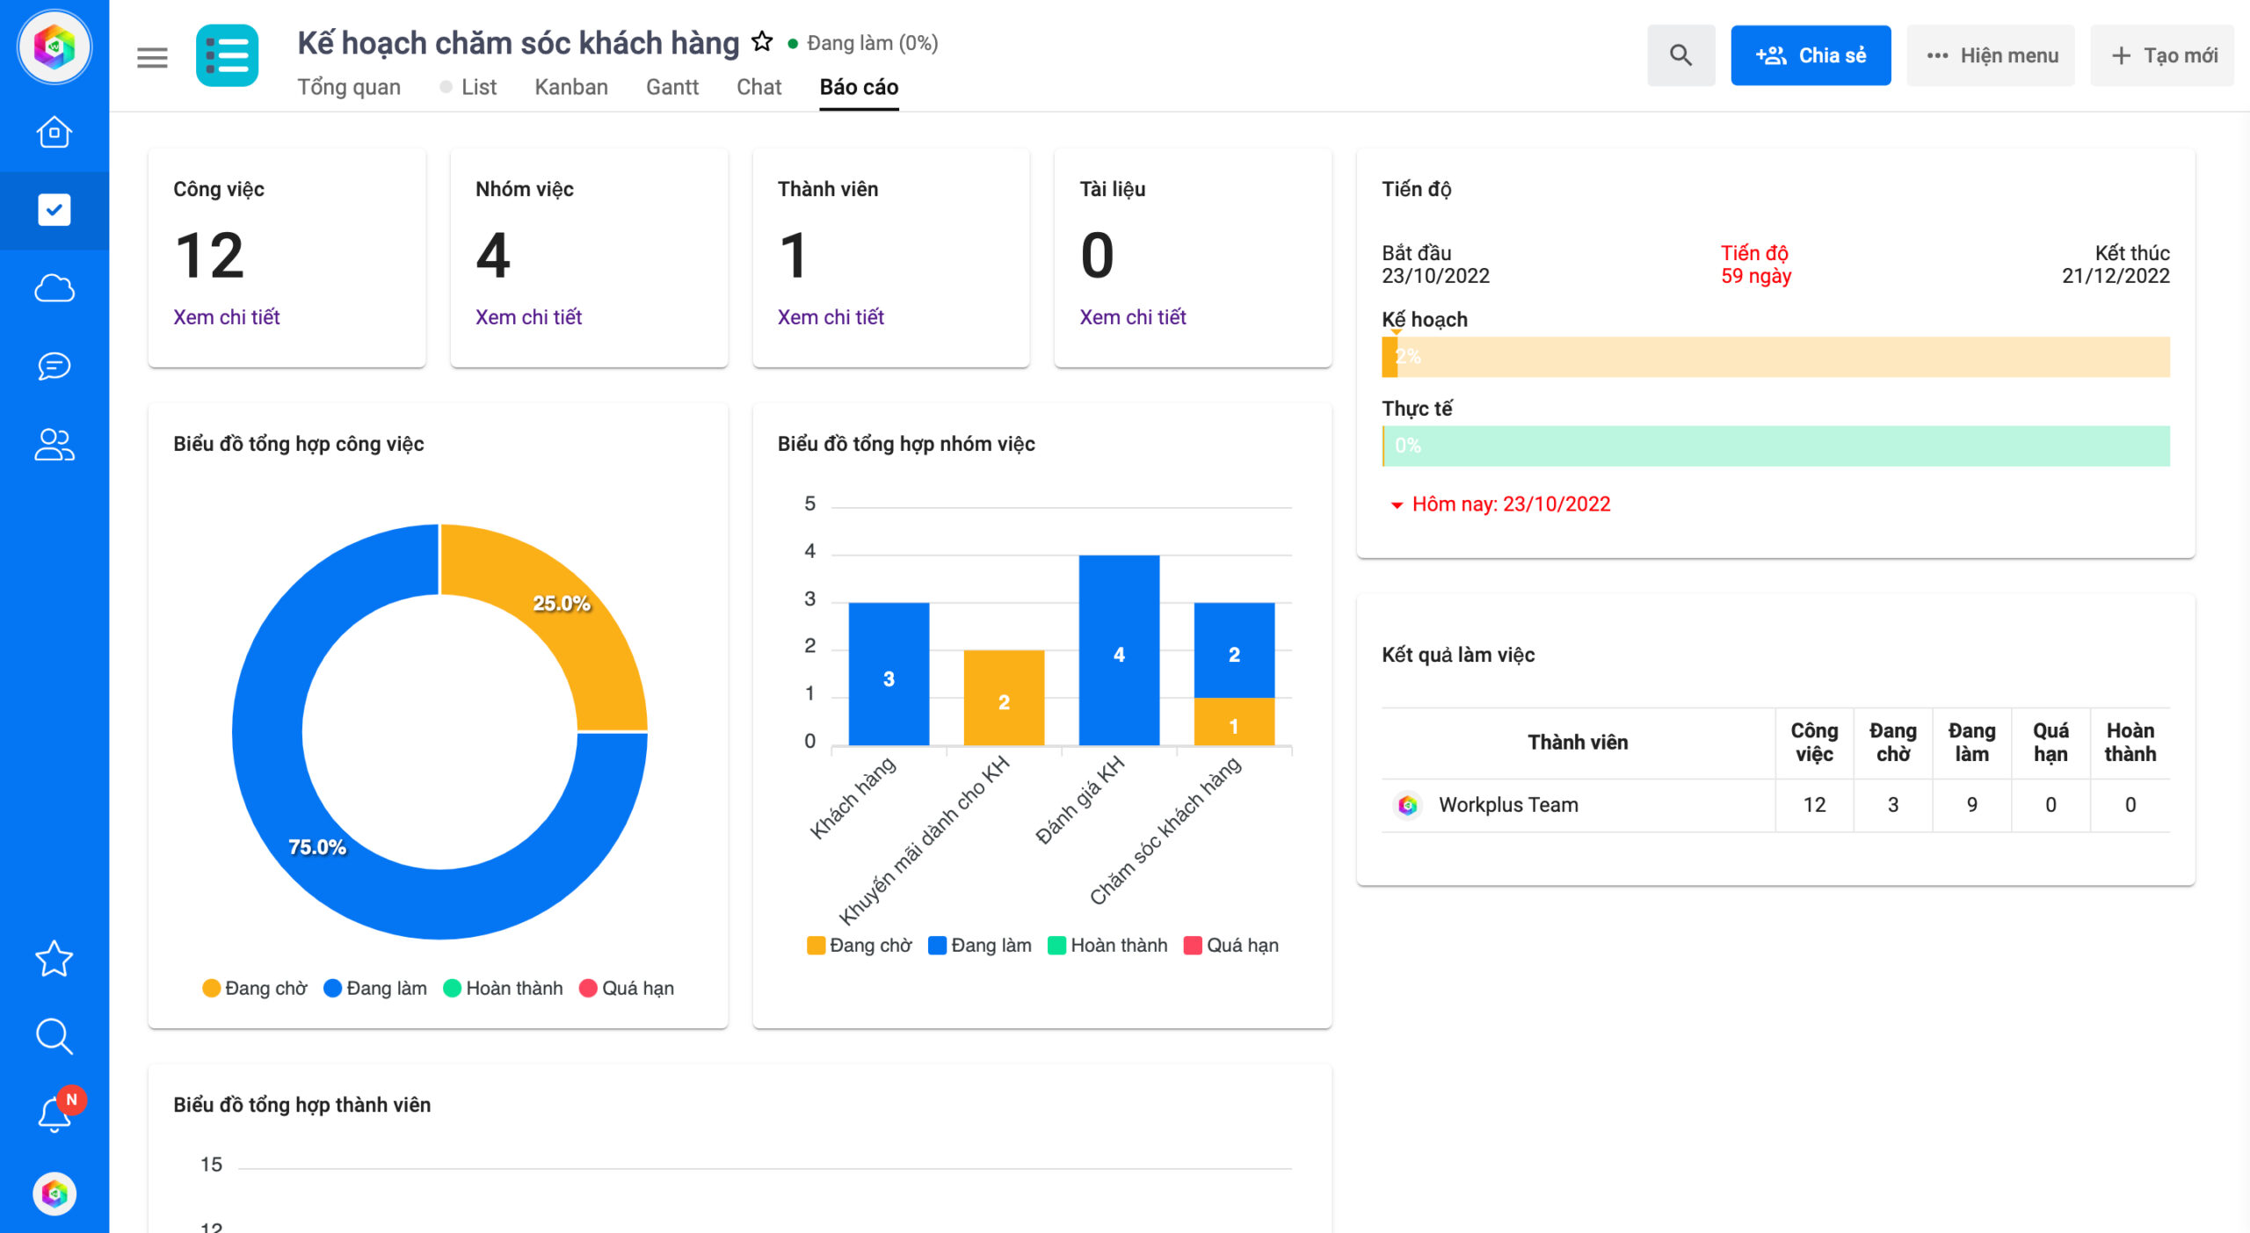Open Xem chi tiết under Công việc

227,317
